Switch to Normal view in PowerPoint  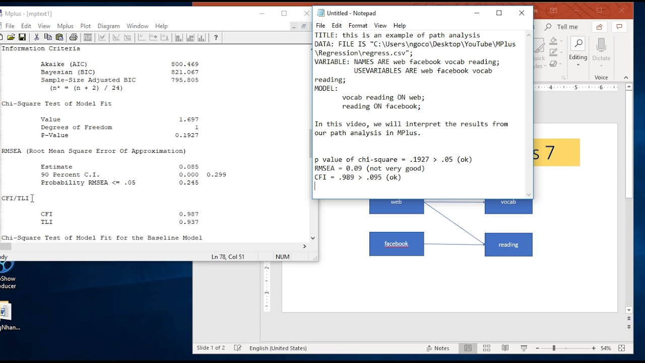[468, 348]
